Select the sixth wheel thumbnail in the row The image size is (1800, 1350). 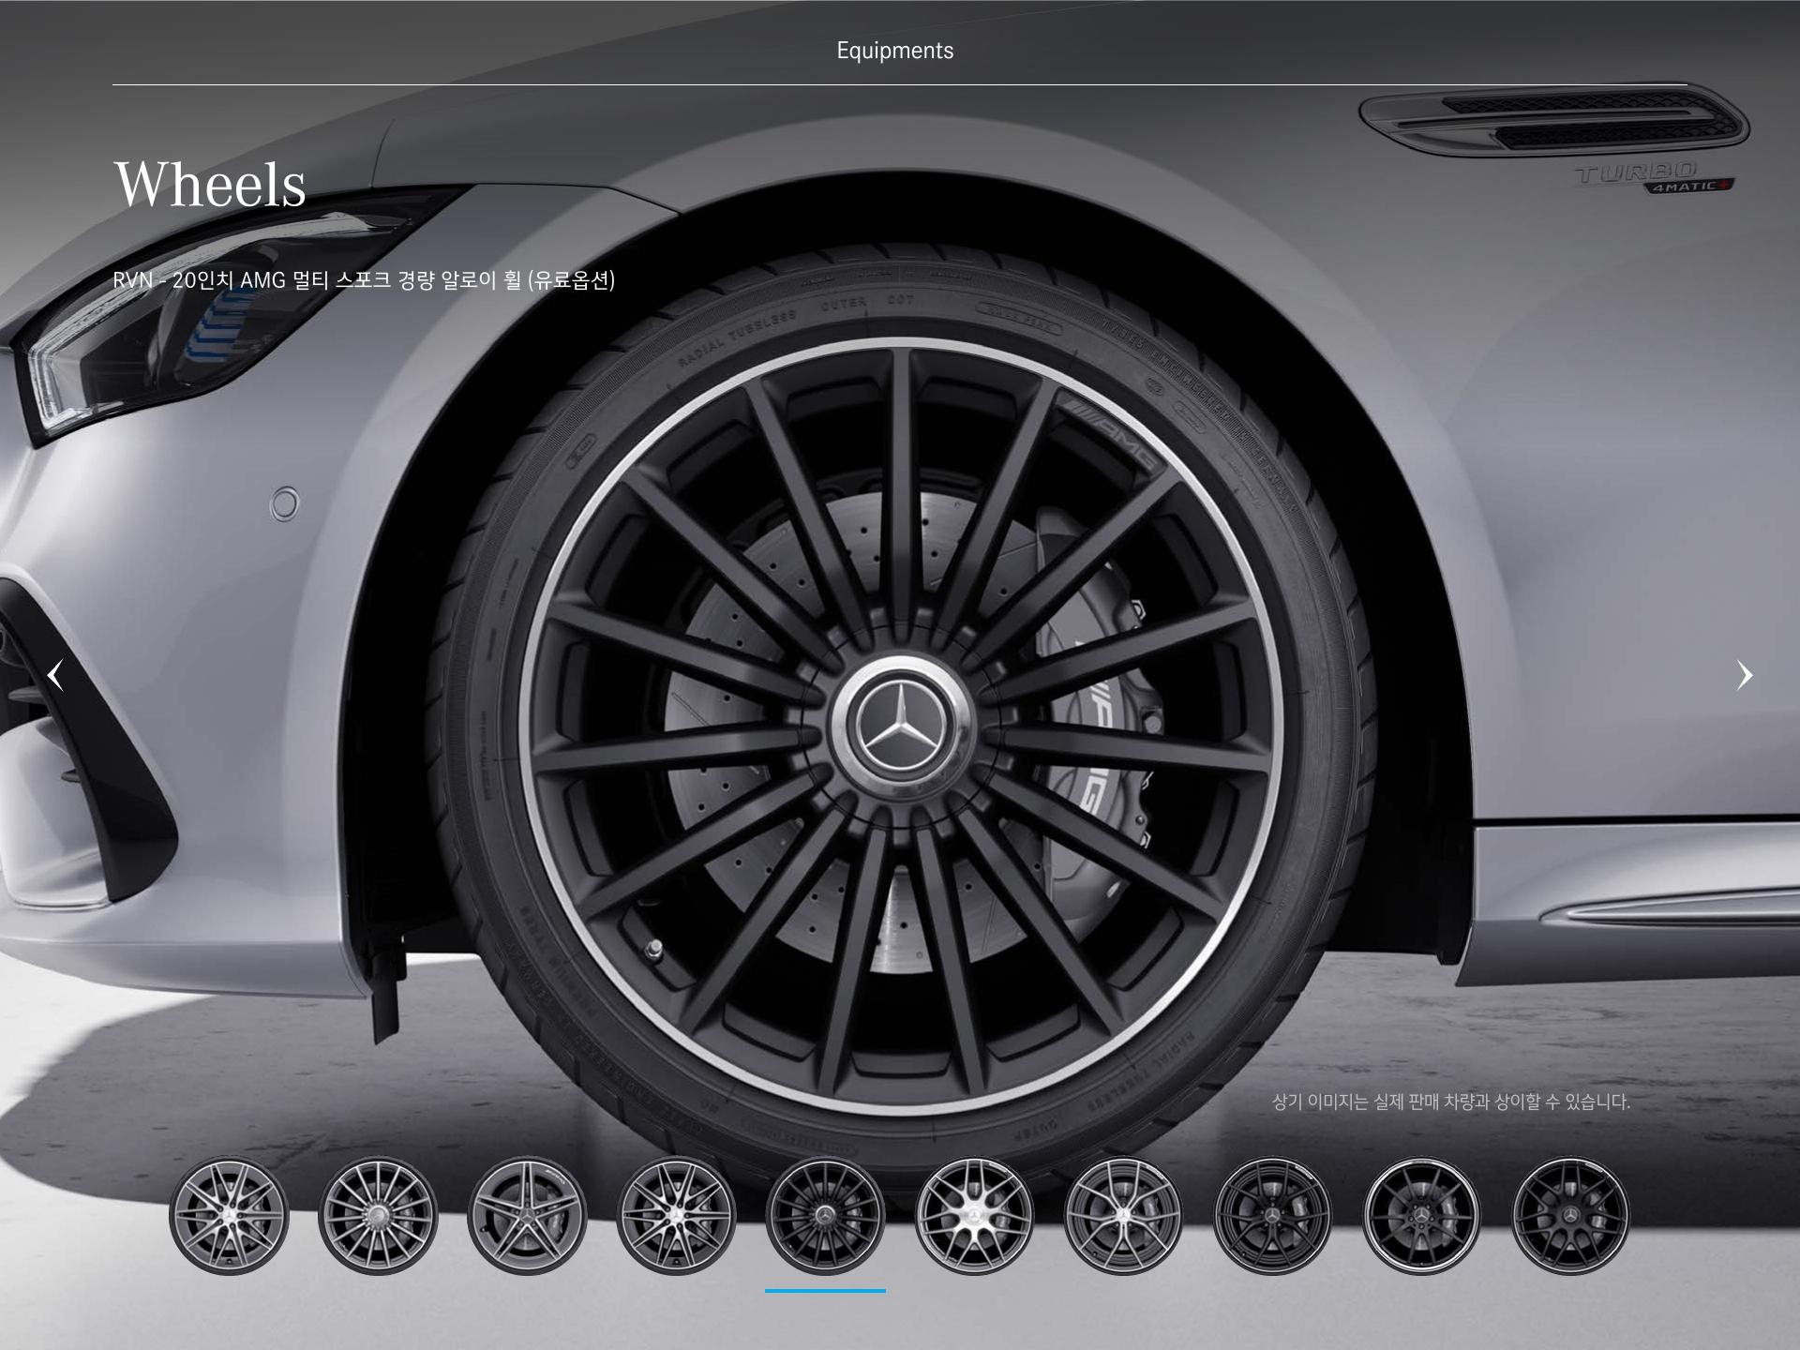(974, 1216)
